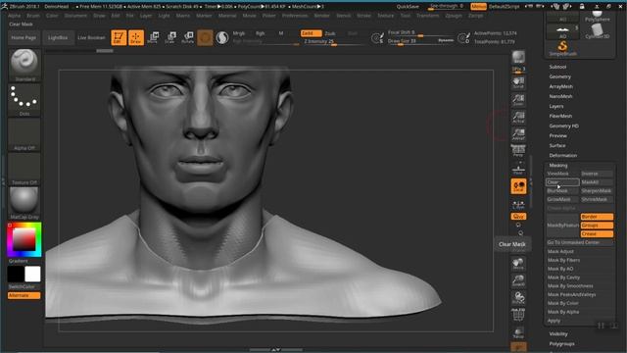Expand the ArrayMesh section
The image size is (627, 353).
(561, 86)
